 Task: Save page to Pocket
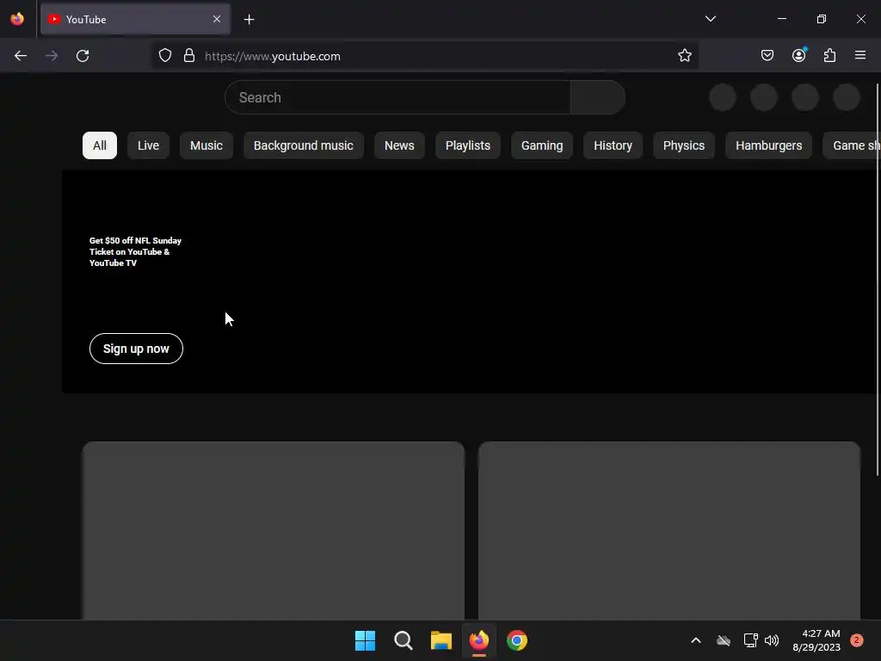tap(767, 56)
